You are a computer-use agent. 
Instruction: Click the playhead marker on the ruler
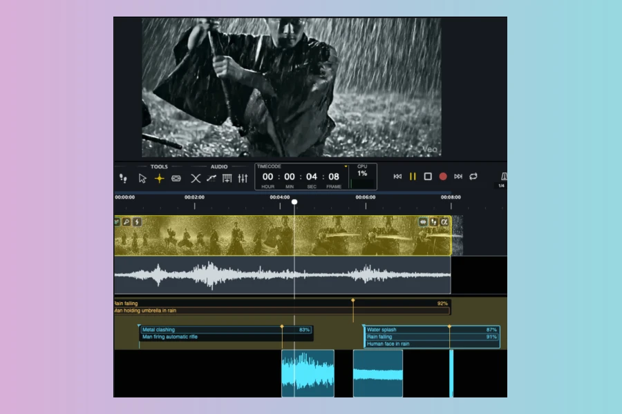point(294,202)
